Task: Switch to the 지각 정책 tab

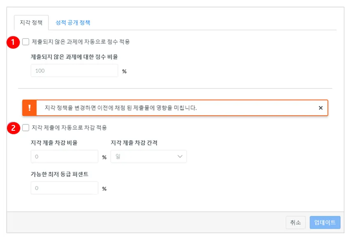Action: pos(31,23)
